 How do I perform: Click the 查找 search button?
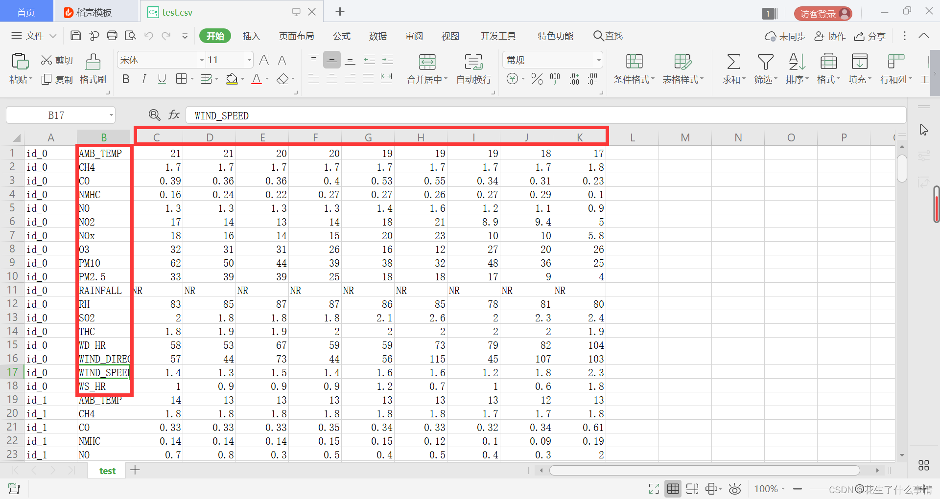coord(608,36)
